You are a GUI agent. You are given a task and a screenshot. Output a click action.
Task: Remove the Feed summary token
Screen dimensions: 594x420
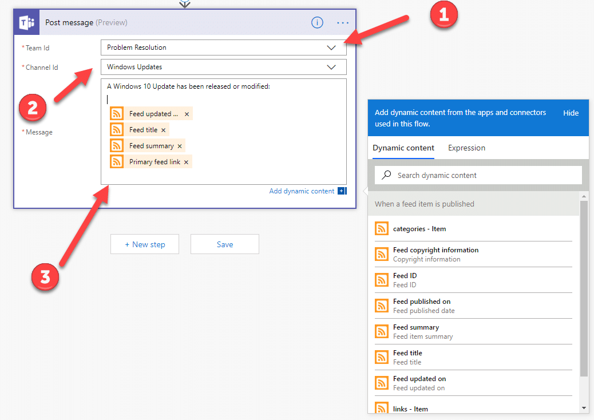(x=180, y=146)
